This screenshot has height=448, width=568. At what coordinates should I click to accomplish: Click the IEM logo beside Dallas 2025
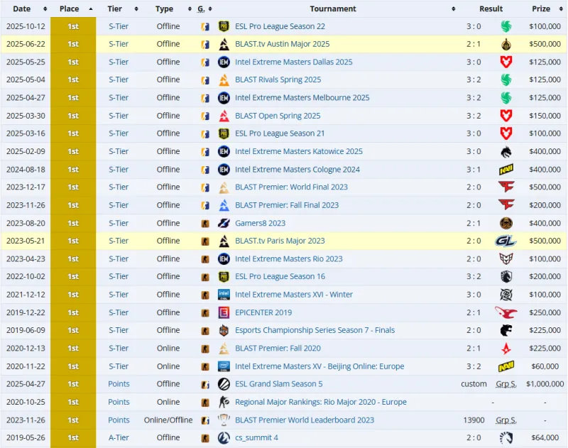pos(224,62)
